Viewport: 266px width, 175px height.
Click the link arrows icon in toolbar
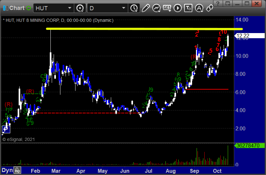209,8
